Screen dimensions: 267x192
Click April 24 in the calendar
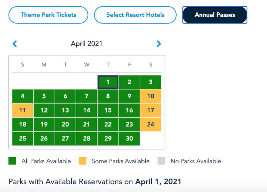[151, 124]
